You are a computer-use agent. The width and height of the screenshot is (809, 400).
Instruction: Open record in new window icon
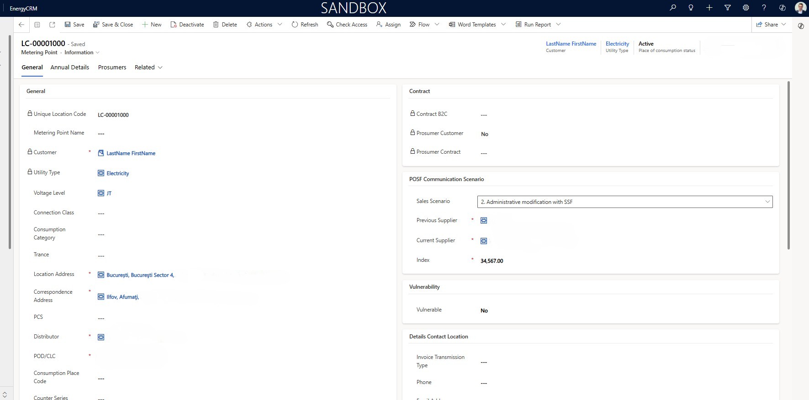[52, 25]
